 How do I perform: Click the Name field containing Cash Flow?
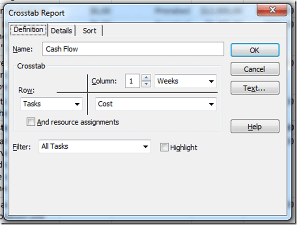133,49
